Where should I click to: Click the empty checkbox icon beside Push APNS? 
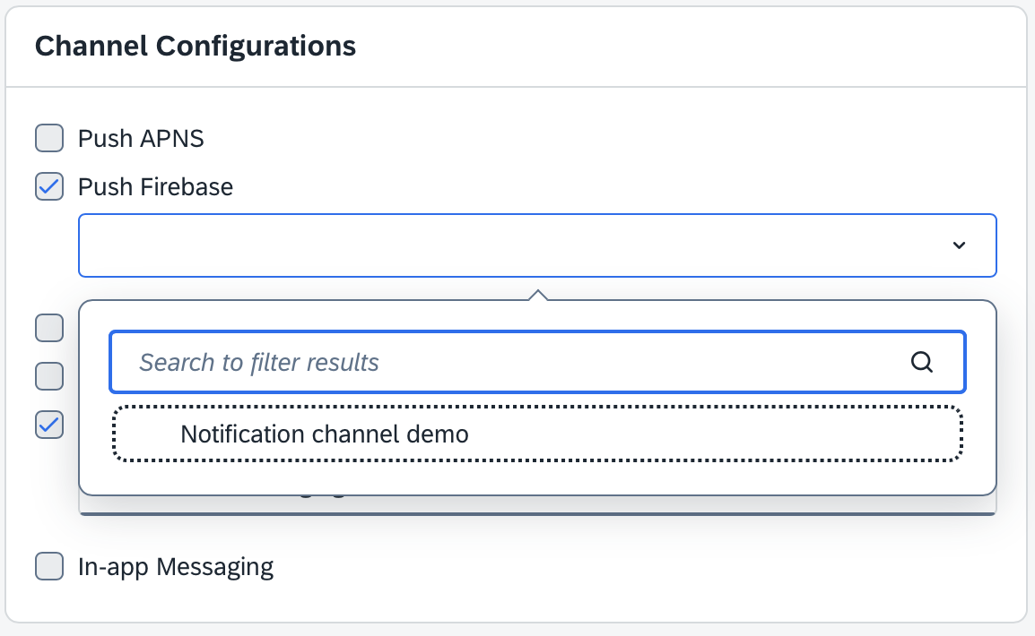click(49, 138)
